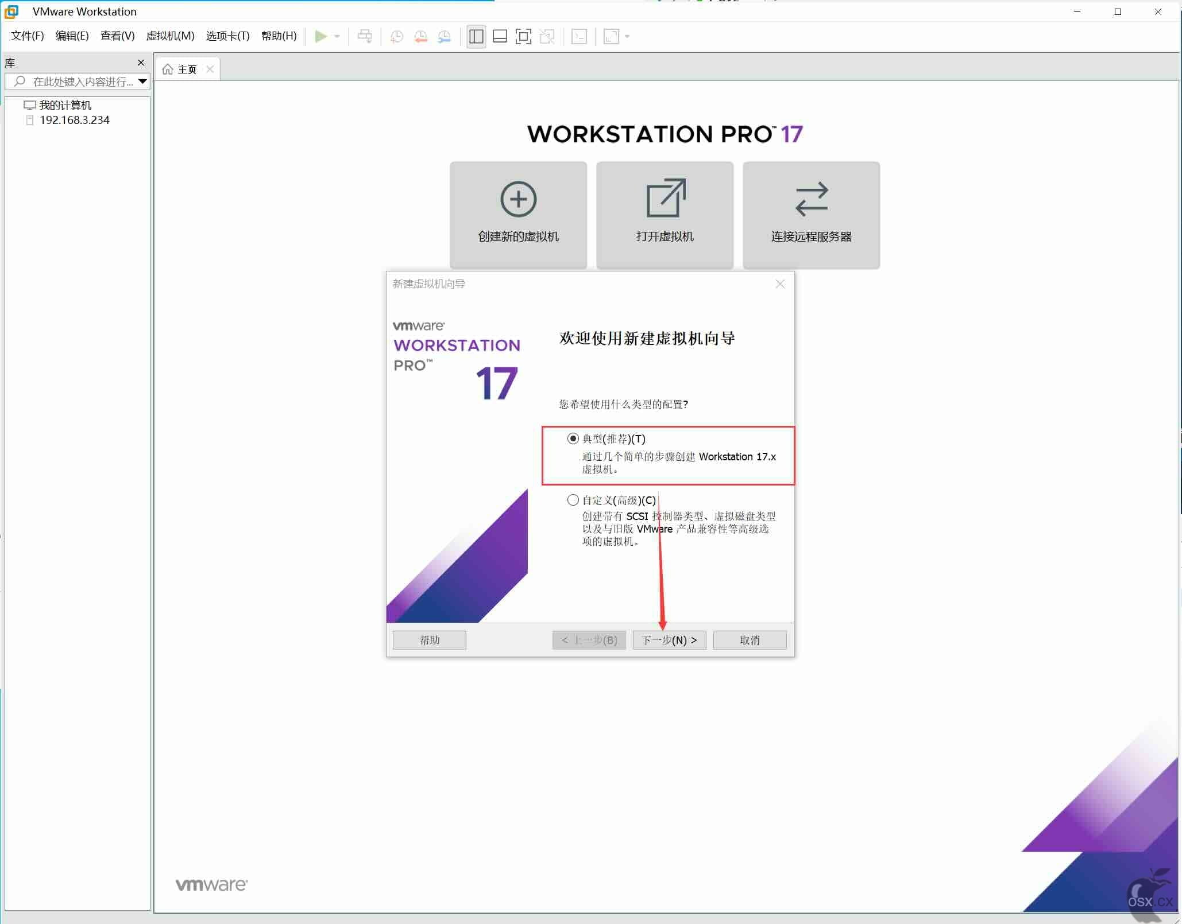Viewport: 1182px width, 924px height.
Task: Enter full screen mode icon
Action: (x=523, y=37)
